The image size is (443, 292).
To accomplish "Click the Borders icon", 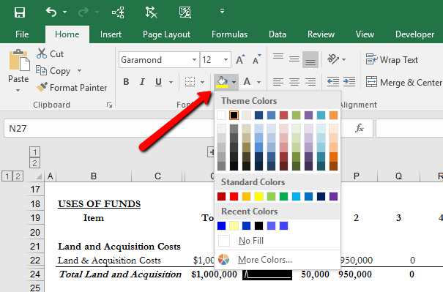I will pyautogui.click(x=190, y=82).
